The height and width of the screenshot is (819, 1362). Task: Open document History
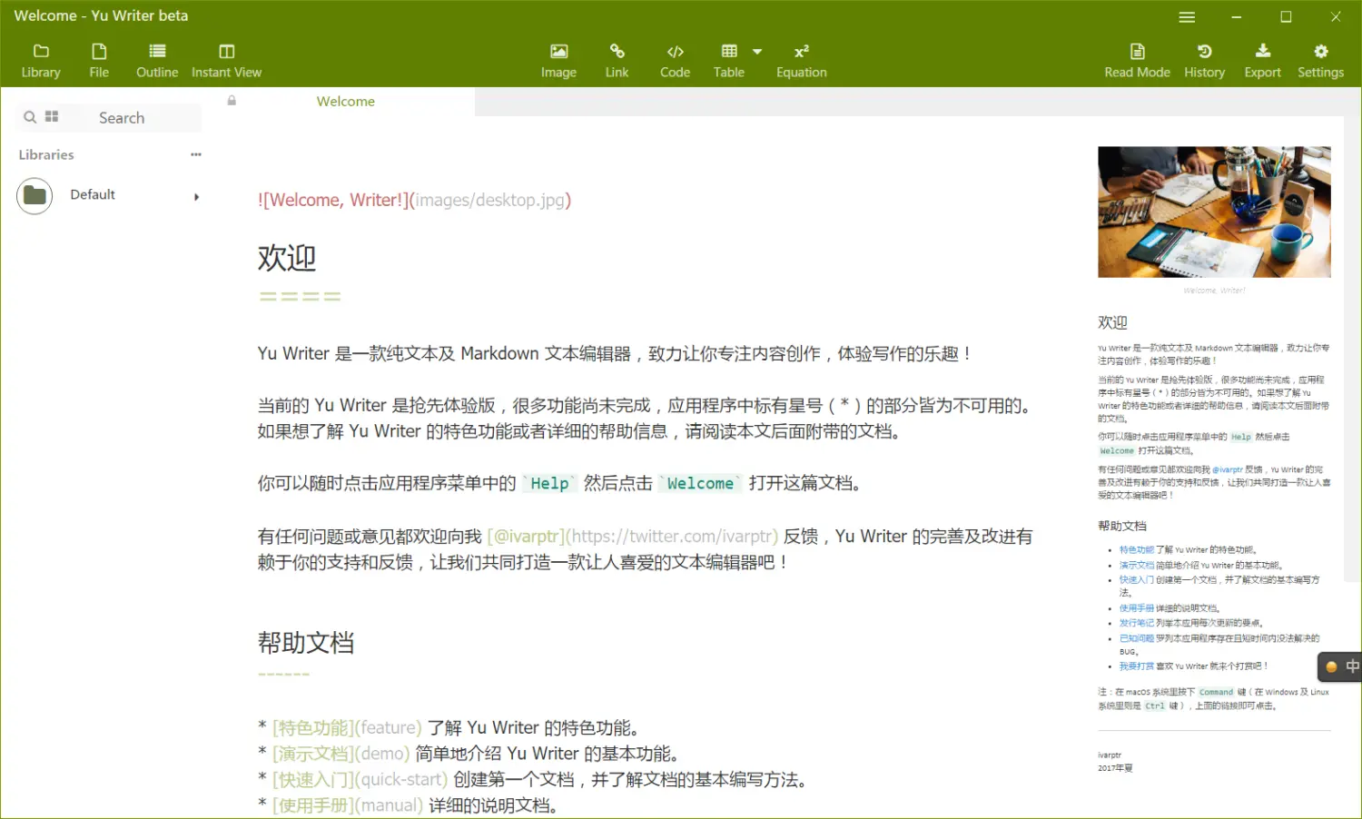tap(1204, 61)
